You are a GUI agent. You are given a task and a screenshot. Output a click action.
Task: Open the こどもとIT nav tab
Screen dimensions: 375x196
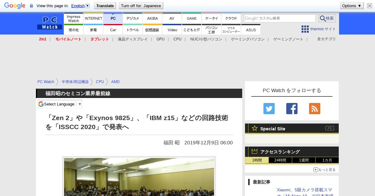(192, 30)
